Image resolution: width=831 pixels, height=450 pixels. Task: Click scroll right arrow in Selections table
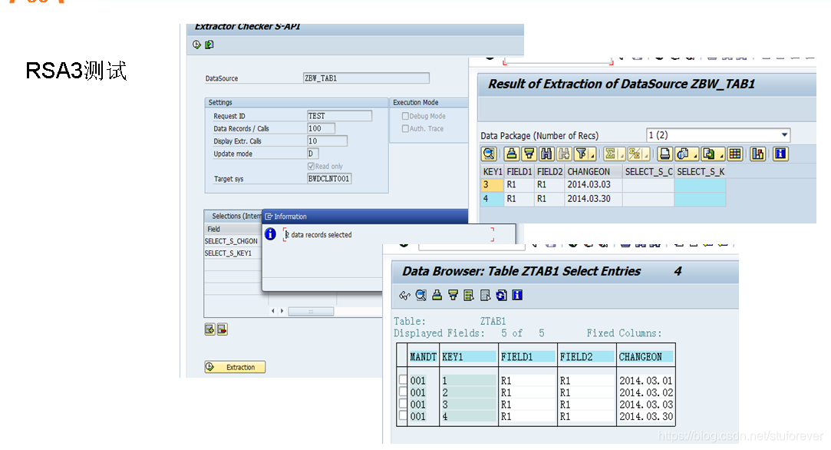282,311
